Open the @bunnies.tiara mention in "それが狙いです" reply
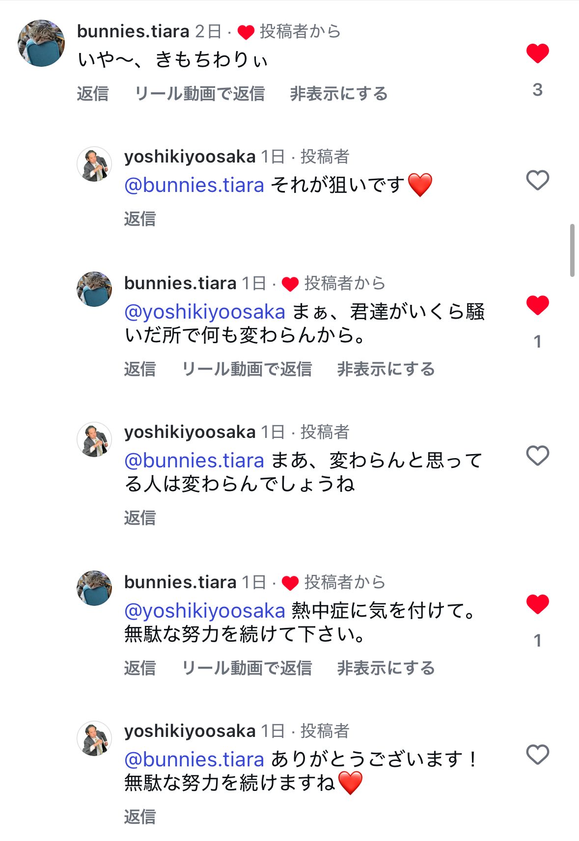This screenshot has width=579, height=841. (194, 186)
